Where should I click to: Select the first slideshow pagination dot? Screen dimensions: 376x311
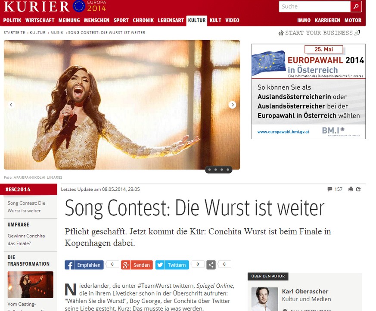click(x=210, y=170)
